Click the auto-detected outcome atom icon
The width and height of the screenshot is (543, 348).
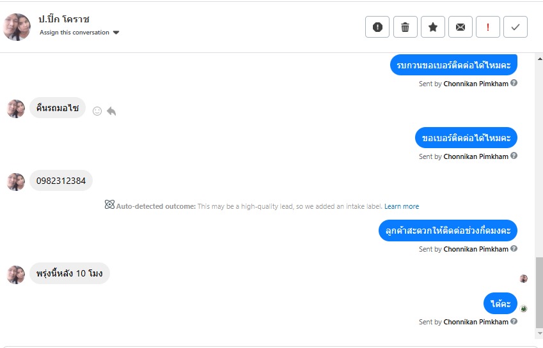coord(109,205)
